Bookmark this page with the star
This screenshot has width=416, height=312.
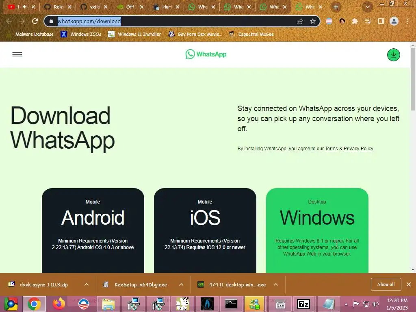point(313,21)
